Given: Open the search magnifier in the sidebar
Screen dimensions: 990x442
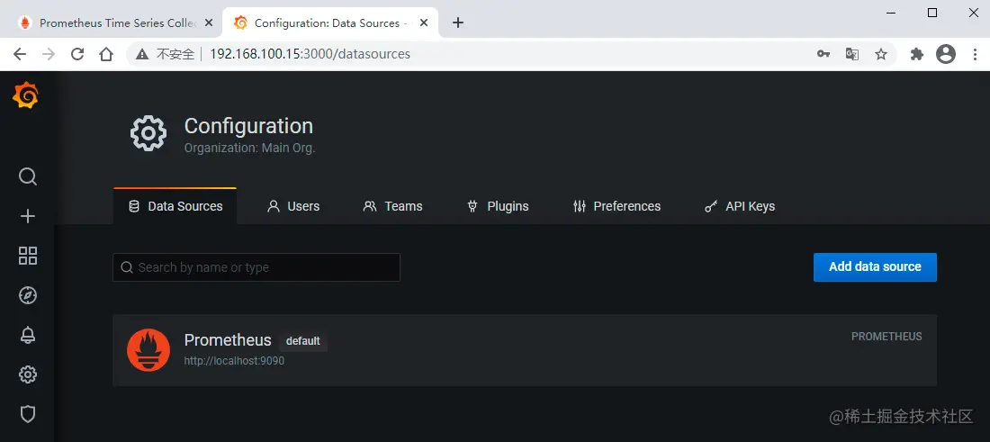Looking at the screenshot, I should pyautogui.click(x=28, y=176).
